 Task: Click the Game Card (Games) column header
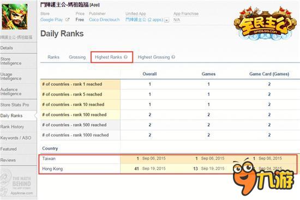[x=269, y=74]
